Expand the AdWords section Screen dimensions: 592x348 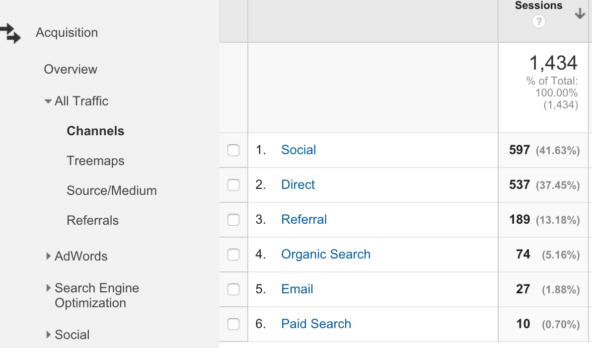[x=48, y=256]
